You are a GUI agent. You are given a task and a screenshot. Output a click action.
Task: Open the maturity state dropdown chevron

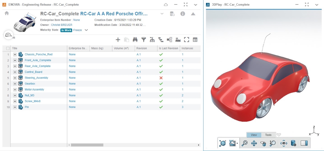86,30
